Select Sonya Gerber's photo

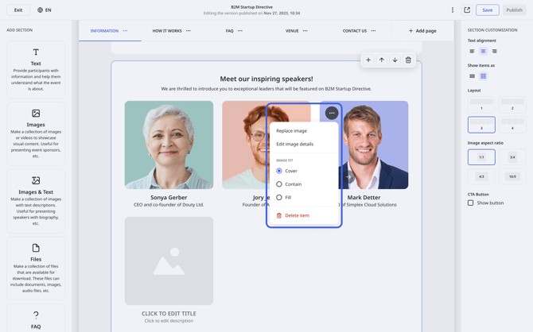point(169,145)
